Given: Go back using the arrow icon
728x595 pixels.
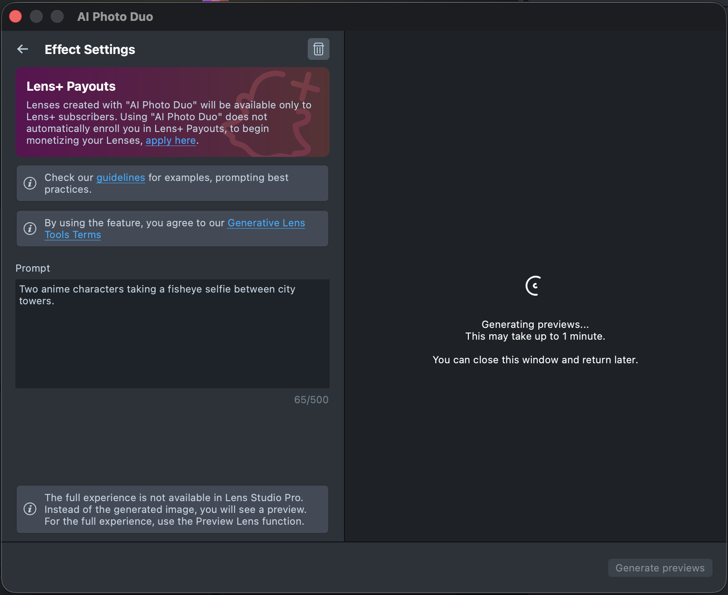Looking at the screenshot, I should click(x=23, y=49).
